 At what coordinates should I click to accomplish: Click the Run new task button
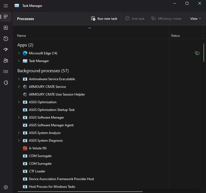(104, 19)
